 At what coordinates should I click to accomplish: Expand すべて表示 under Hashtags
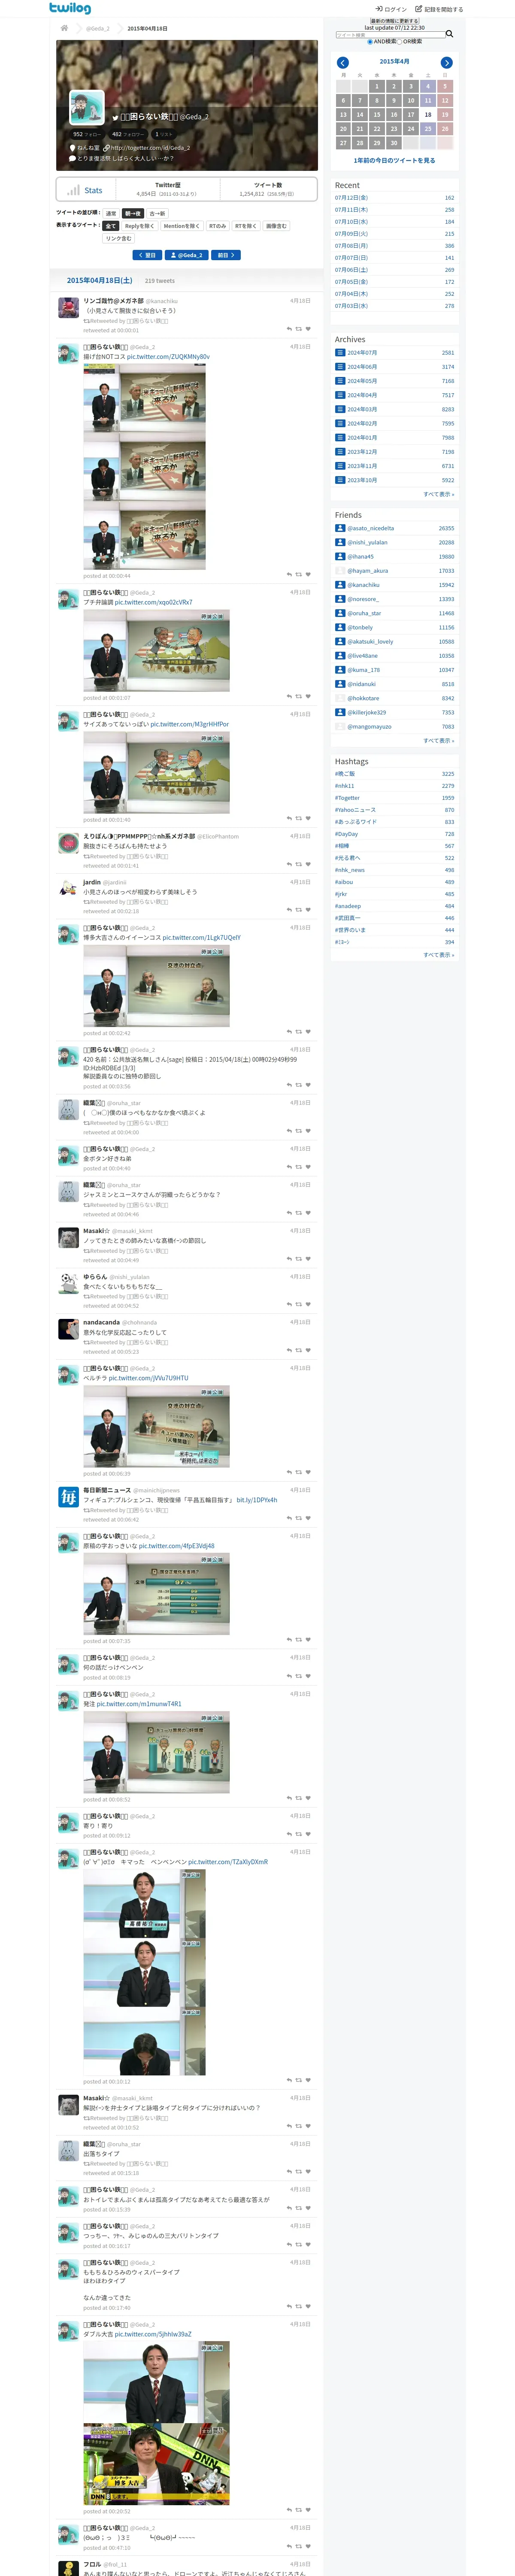point(438,955)
